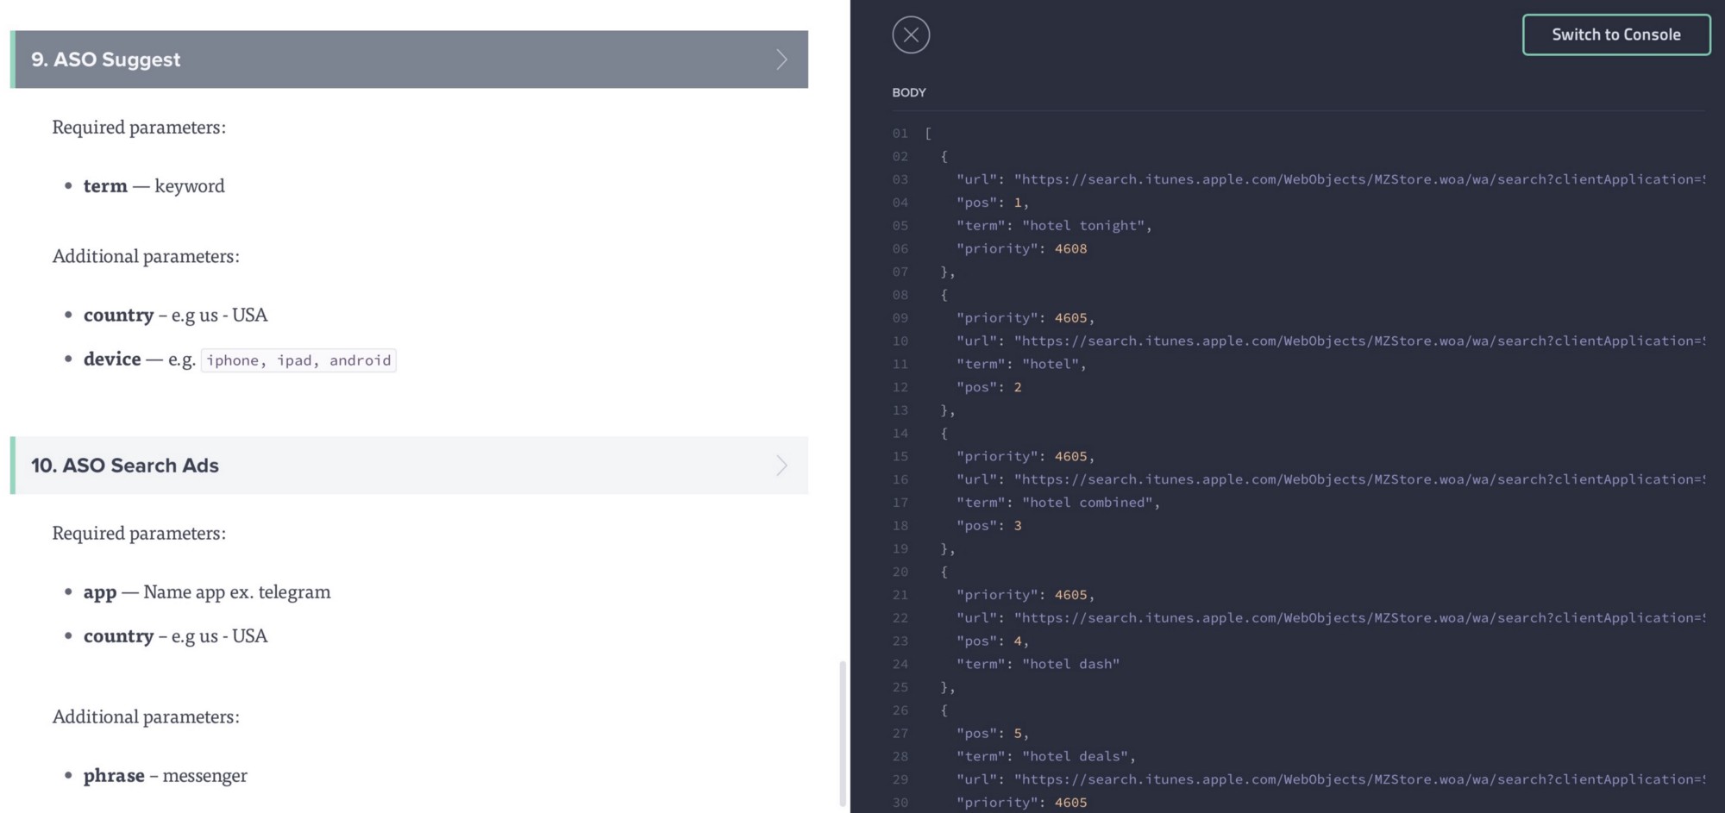
Task: Expand the ASO Suggest section chevron
Action: 781,59
